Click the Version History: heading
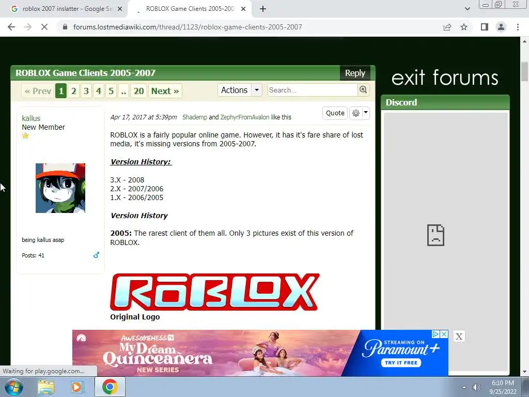This screenshot has height=397, width=529. (141, 162)
